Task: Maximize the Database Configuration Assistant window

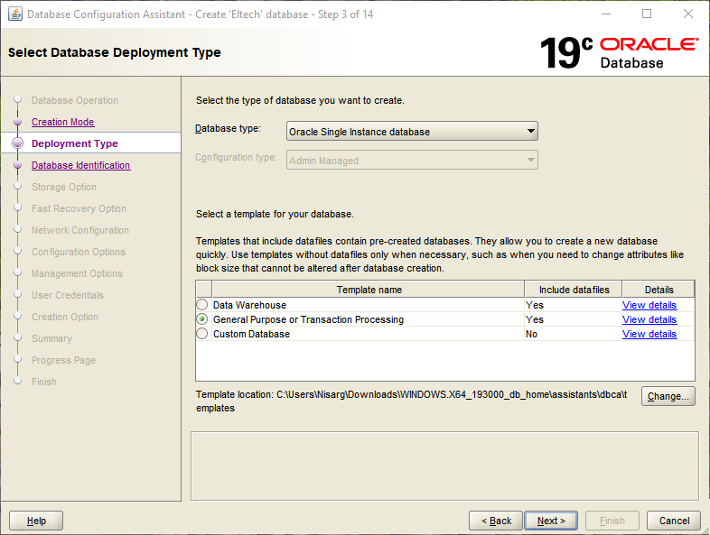Action: [x=647, y=14]
